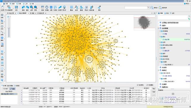The width and height of the screenshot is (191, 108).
Task: Click the second magnifier zoom toolbar icon
Action: (x=35, y=7)
